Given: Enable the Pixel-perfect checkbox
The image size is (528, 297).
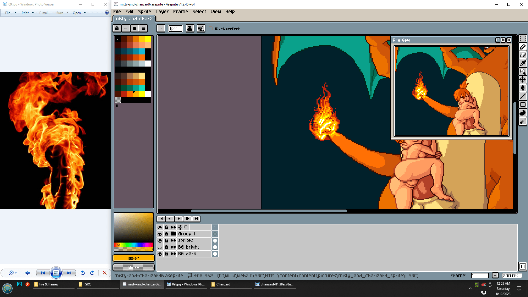Looking at the screenshot, I should point(211,29).
